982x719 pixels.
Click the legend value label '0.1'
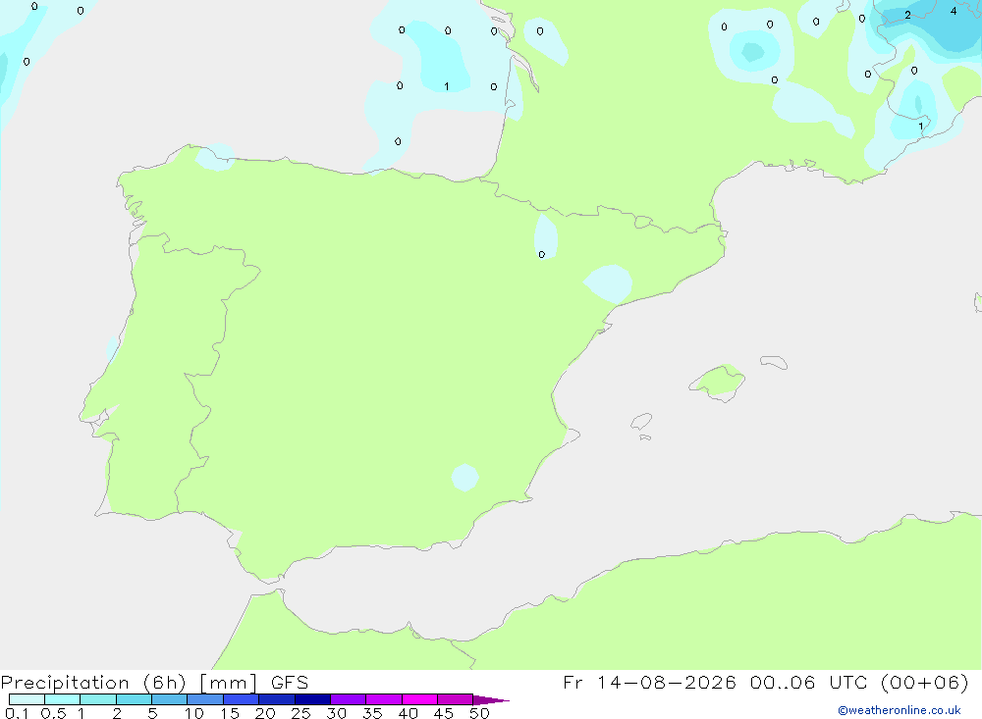pyautogui.click(x=17, y=713)
